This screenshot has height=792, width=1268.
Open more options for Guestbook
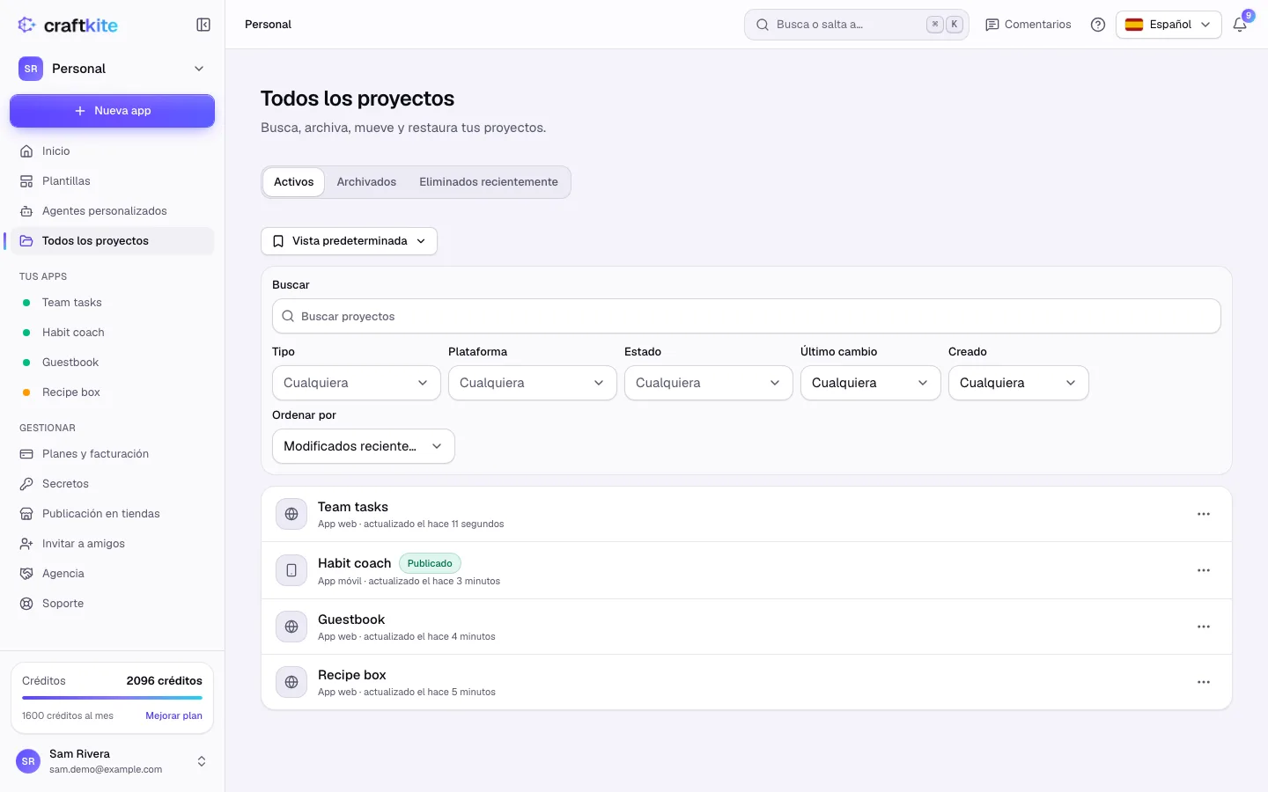click(x=1204, y=627)
